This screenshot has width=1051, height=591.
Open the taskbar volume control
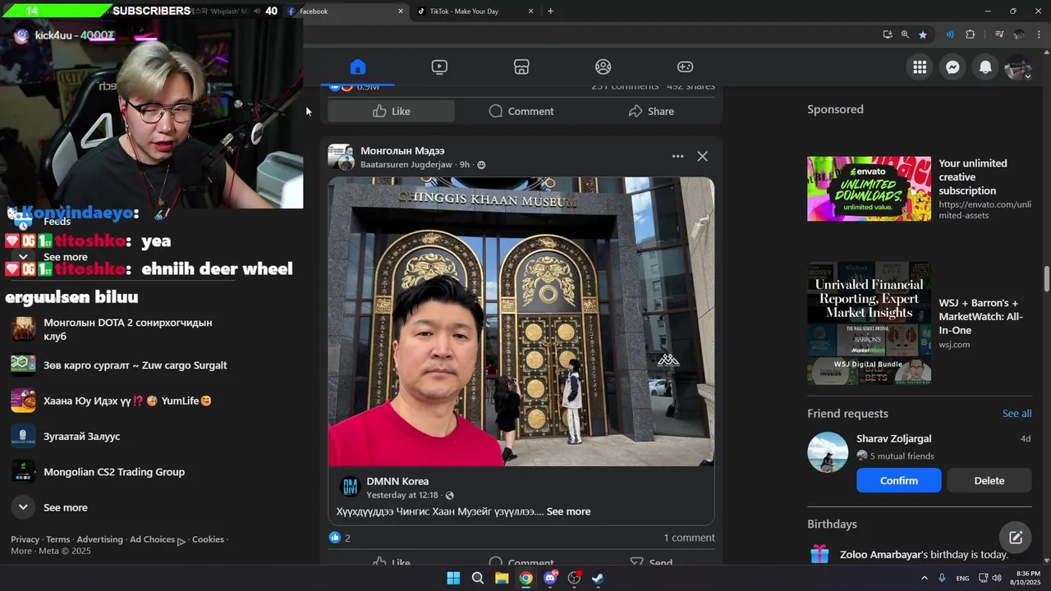pos(997,579)
